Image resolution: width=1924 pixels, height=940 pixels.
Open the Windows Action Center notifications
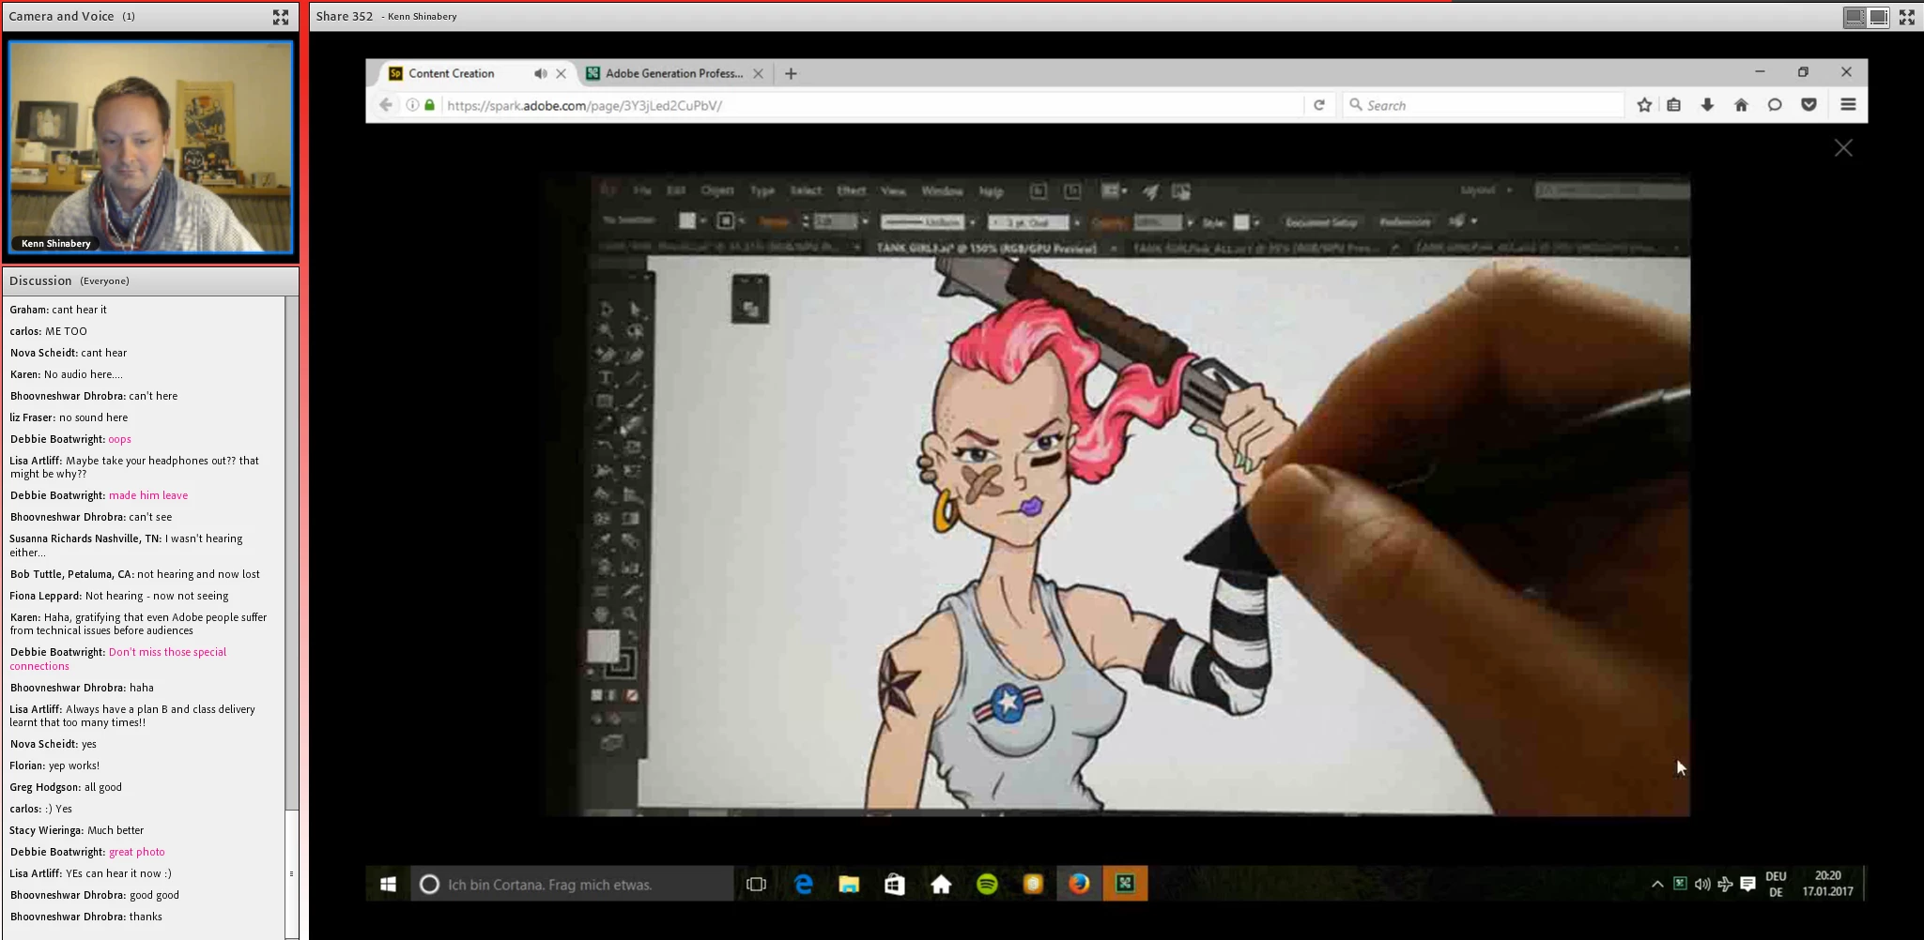(x=1747, y=884)
